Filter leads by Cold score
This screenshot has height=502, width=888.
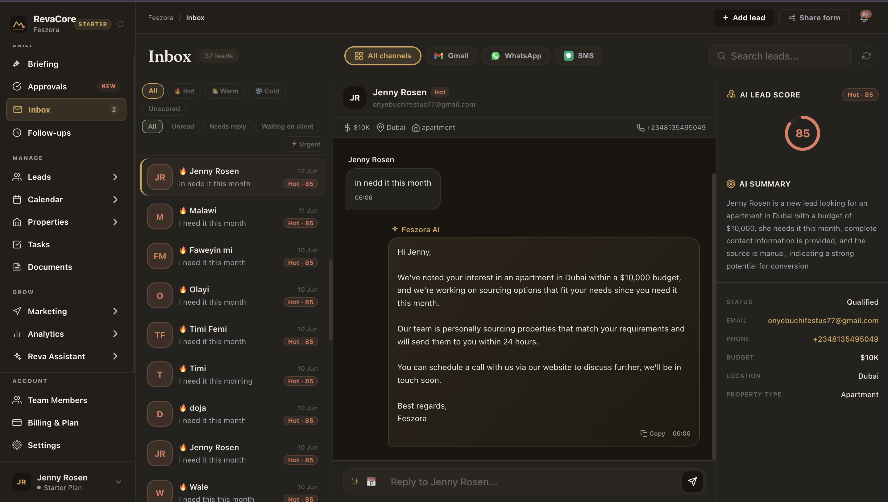267,91
